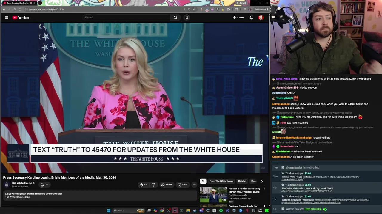This screenshot has width=382, height=214.
Task: Select the All filter chip
Action: (203, 181)
